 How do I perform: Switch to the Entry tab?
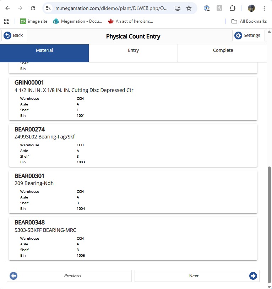tap(133, 50)
